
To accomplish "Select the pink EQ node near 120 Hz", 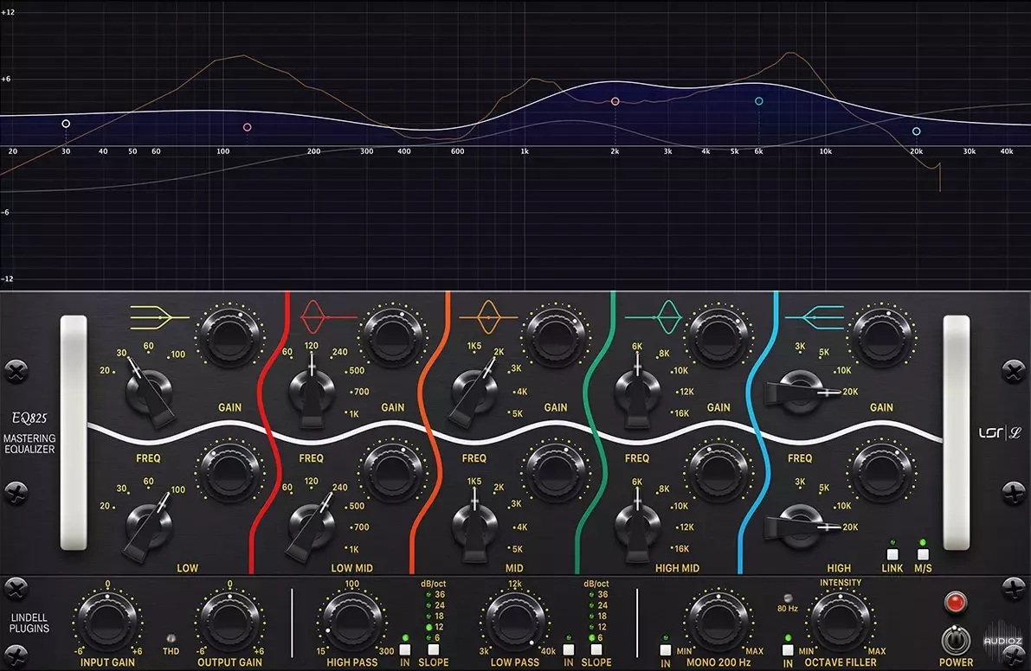I will point(248,127).
